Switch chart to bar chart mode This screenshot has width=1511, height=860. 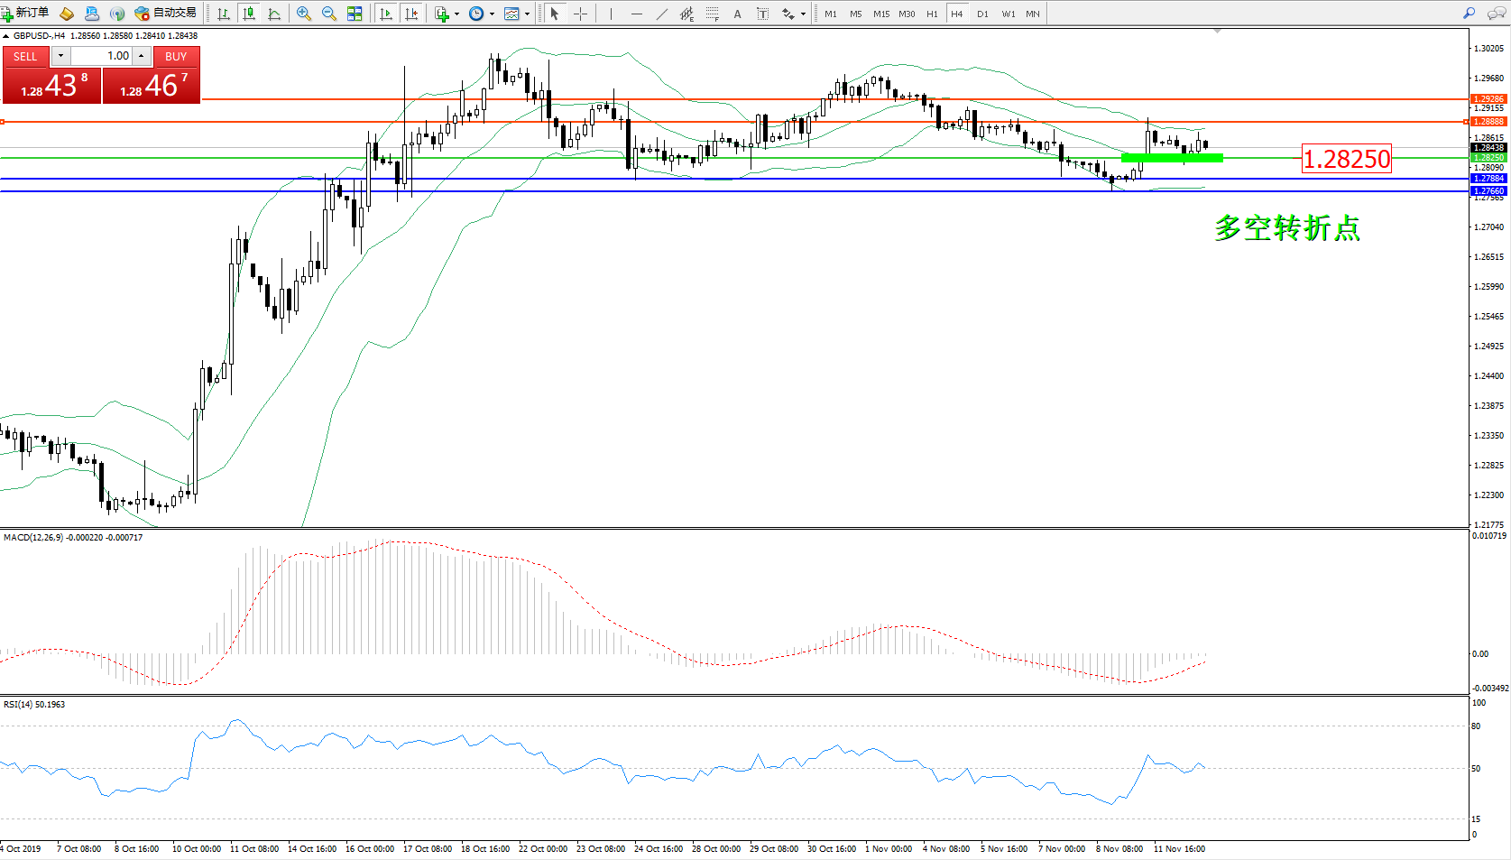click(224, 14)
